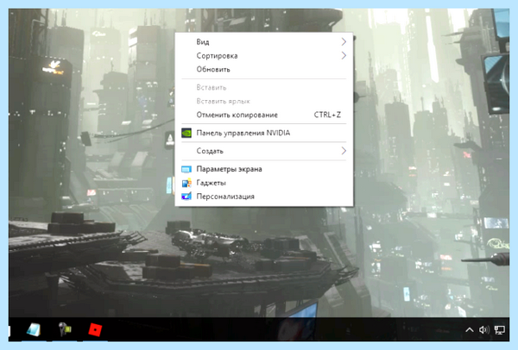Image resolution: width=518 pixels, height=350 pixels.
Task: Expand arrow next to Создать
Action: point(344,151)
